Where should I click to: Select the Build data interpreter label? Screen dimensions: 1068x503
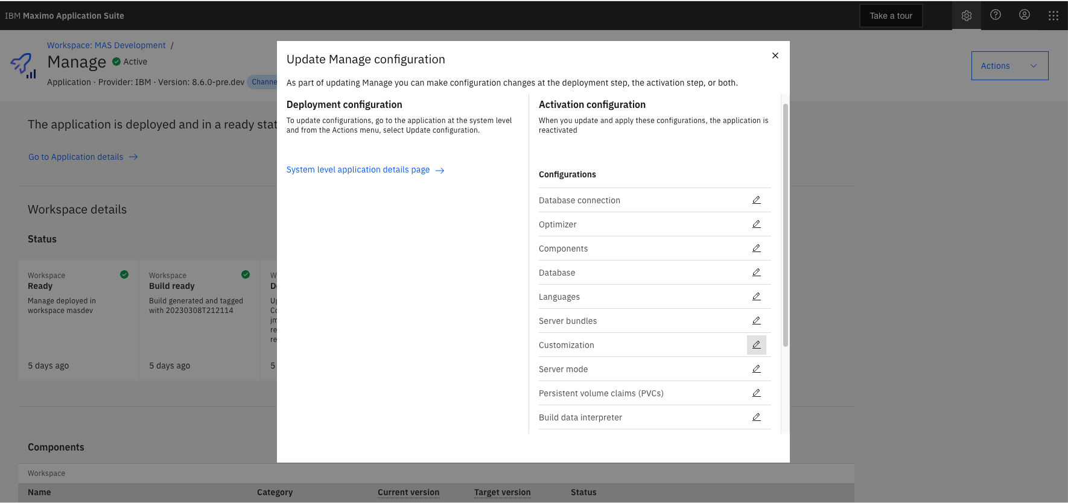[x=580, y=417]
